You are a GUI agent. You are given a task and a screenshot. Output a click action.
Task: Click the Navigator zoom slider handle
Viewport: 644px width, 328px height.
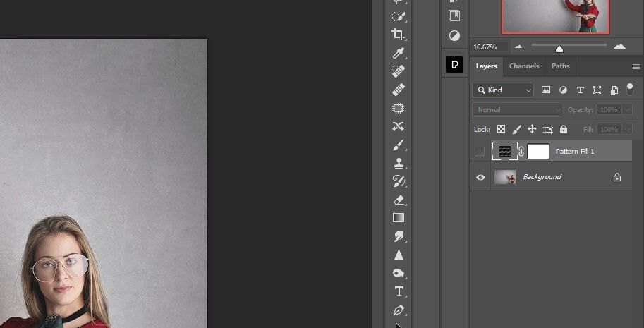[559, 49]
